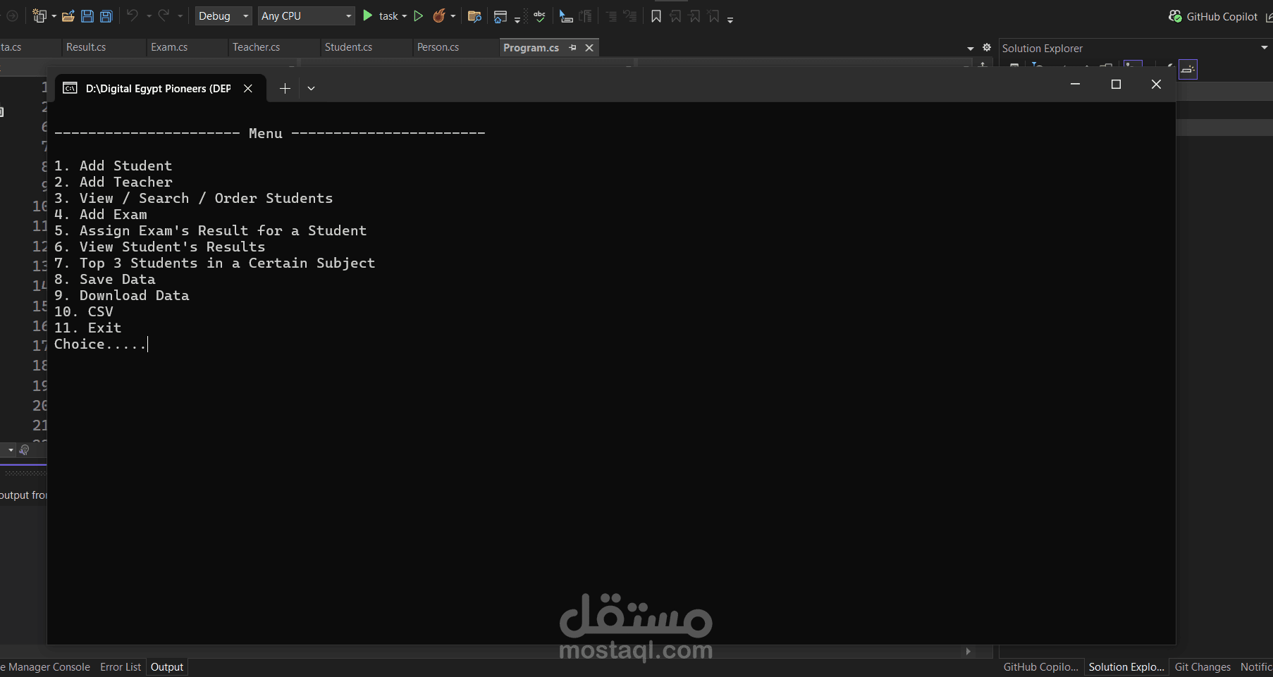
Task: Close the console tab titled D:\Digital Egypt Pioneers
Action: (248, 88)
